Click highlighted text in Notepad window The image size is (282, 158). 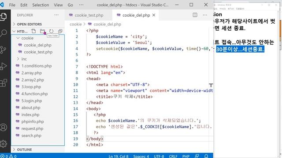pos(240,49)
